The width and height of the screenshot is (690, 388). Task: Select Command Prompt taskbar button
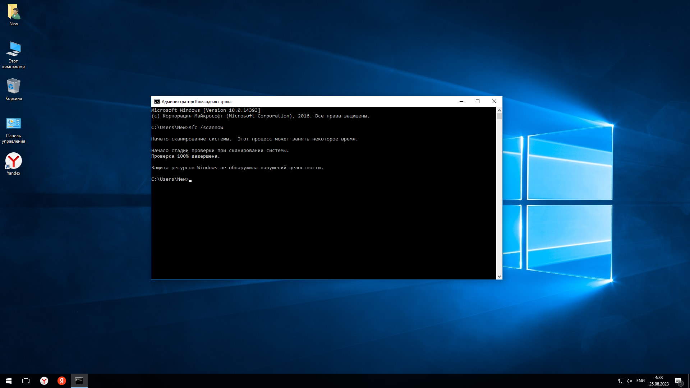[x=79, y=381]
